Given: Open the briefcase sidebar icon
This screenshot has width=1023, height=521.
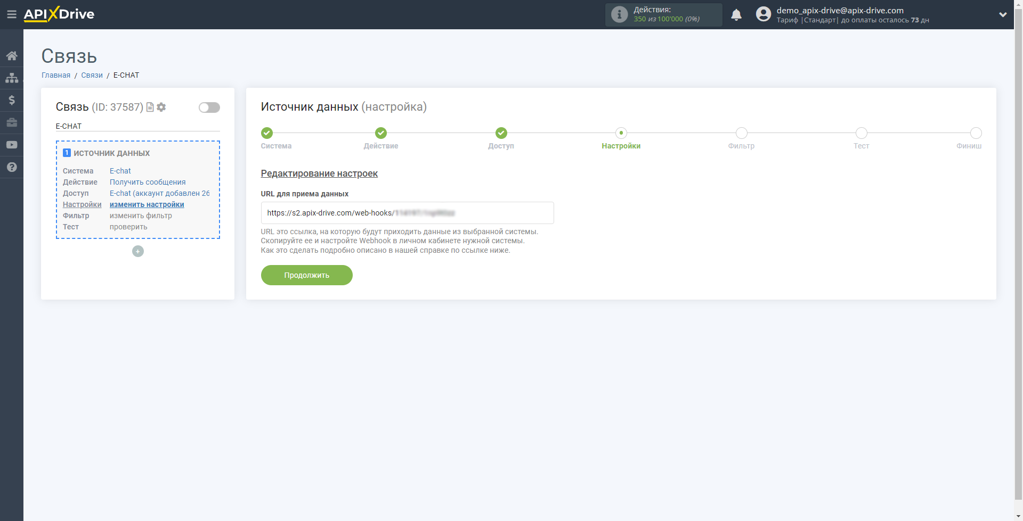Looking at the screenshot, I should [x=12, y=122].
